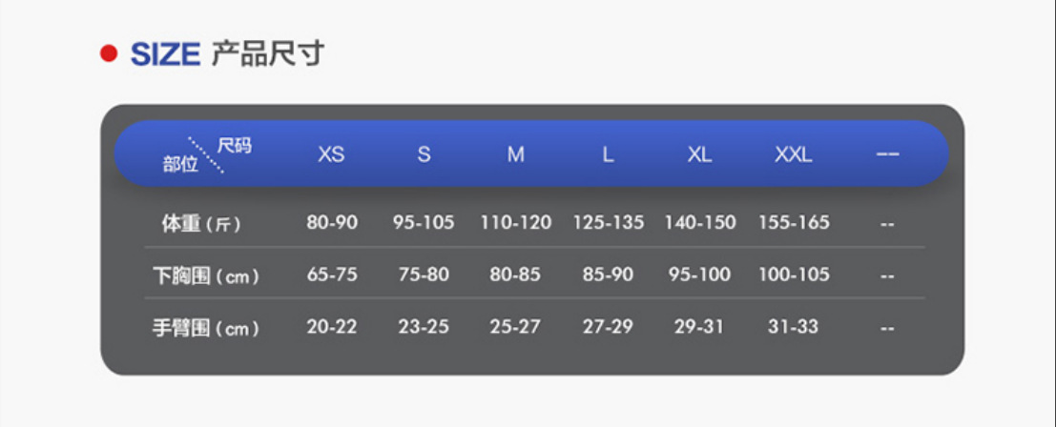Click the 100-105 underbust cell
This screenshot has width=1056, height=427.
point(794,274)
